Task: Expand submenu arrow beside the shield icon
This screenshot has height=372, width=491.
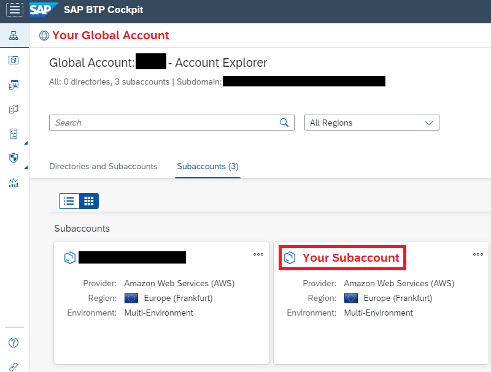Action: point(26,167)
